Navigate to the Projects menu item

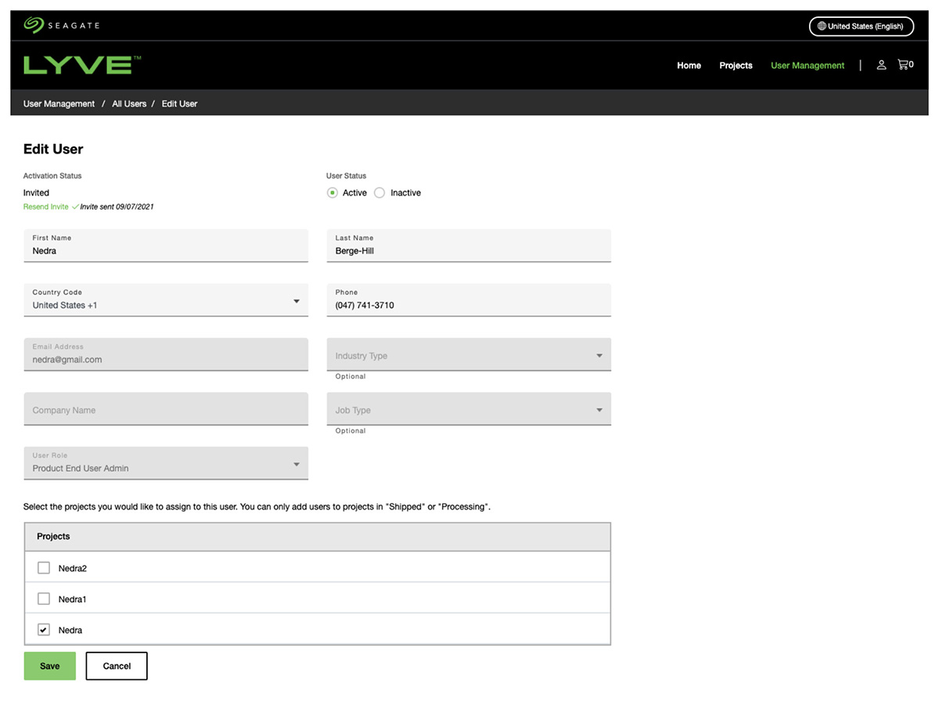[736, 66]
